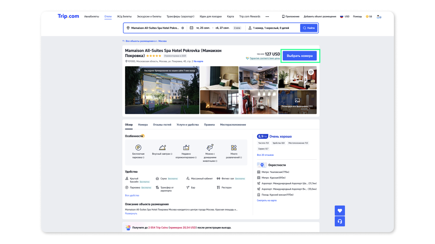
Task: Open the Trip.com logo homepage
Action: point(68,16)
